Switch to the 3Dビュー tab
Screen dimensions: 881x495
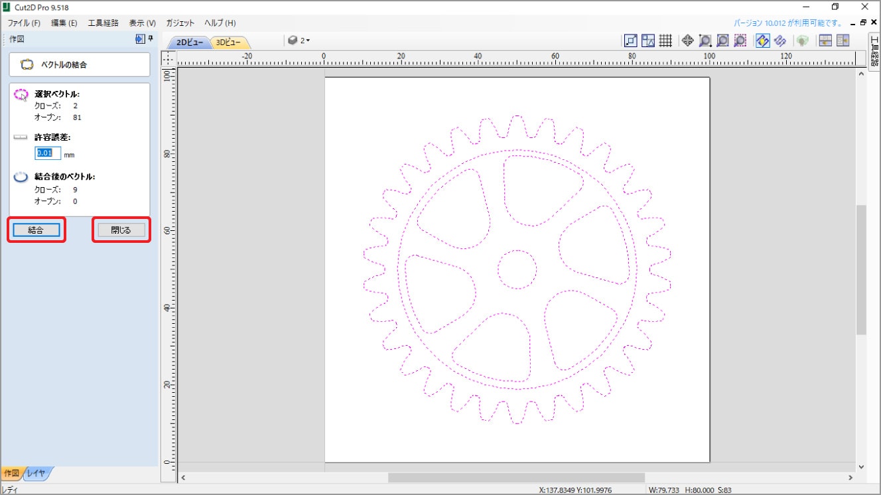(229, 42)
